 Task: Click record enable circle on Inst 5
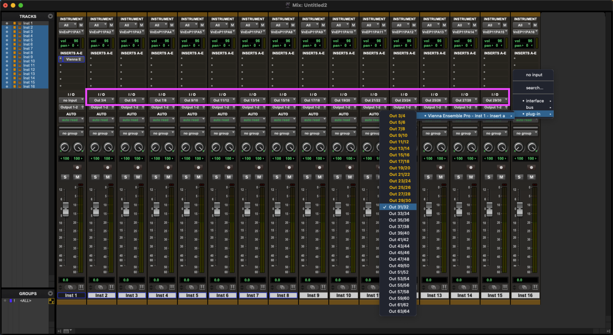pyautogui.click(x=198, y=168)
